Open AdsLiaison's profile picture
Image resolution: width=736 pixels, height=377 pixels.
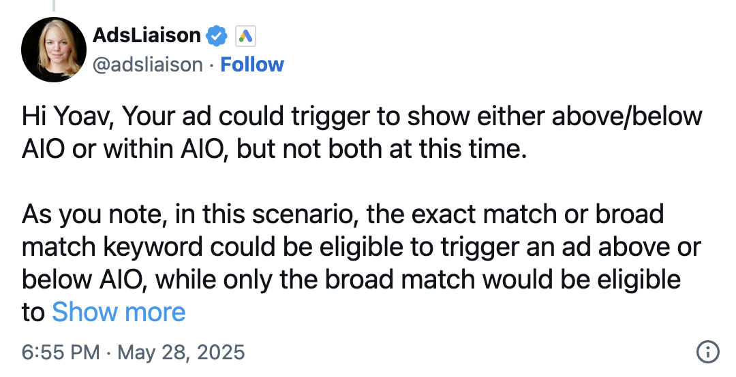[54, 50]
